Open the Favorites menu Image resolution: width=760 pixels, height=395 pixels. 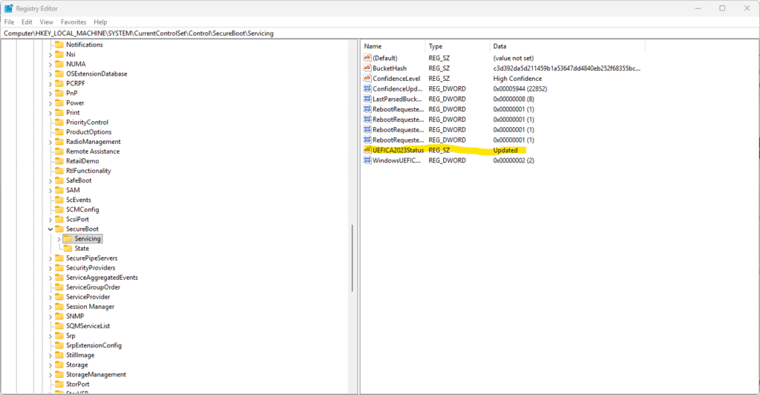pos(73,22)
